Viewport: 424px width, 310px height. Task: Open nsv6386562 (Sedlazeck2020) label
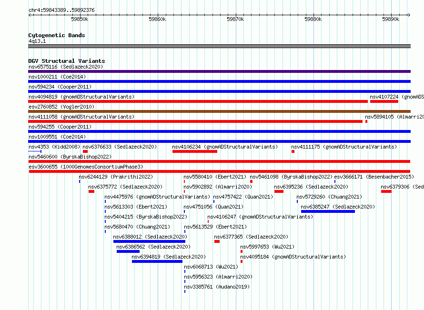[x=153, y=247]
